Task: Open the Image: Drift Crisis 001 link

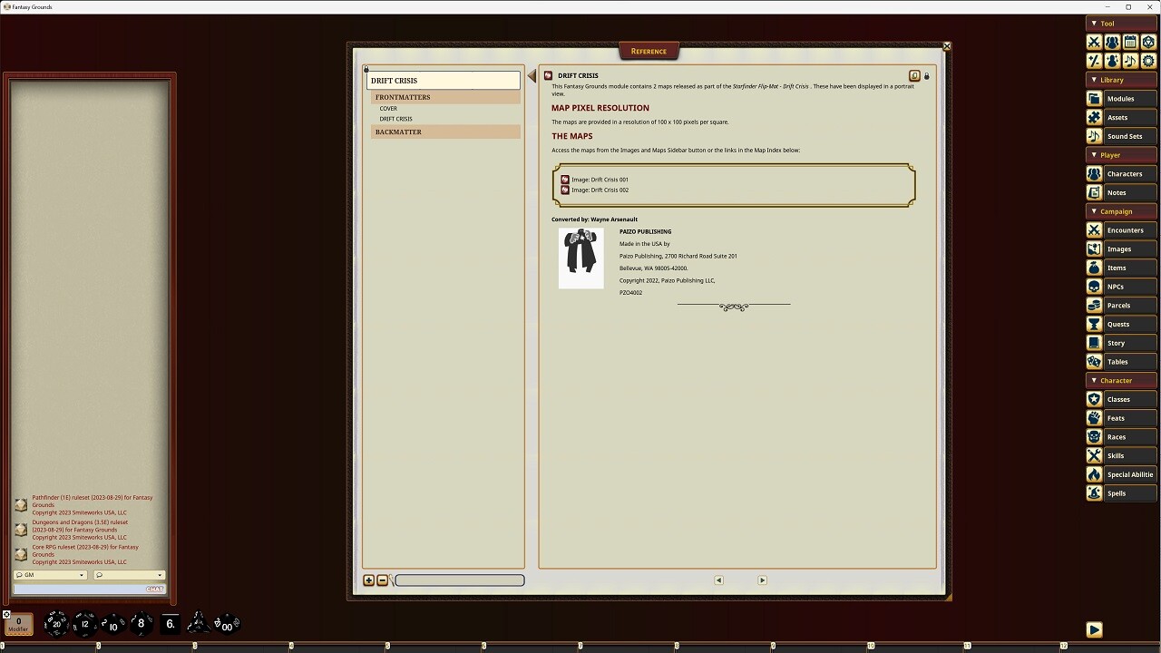Action: pos(599,180)
